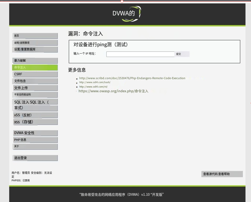Open the 首页 menu item

35,36
